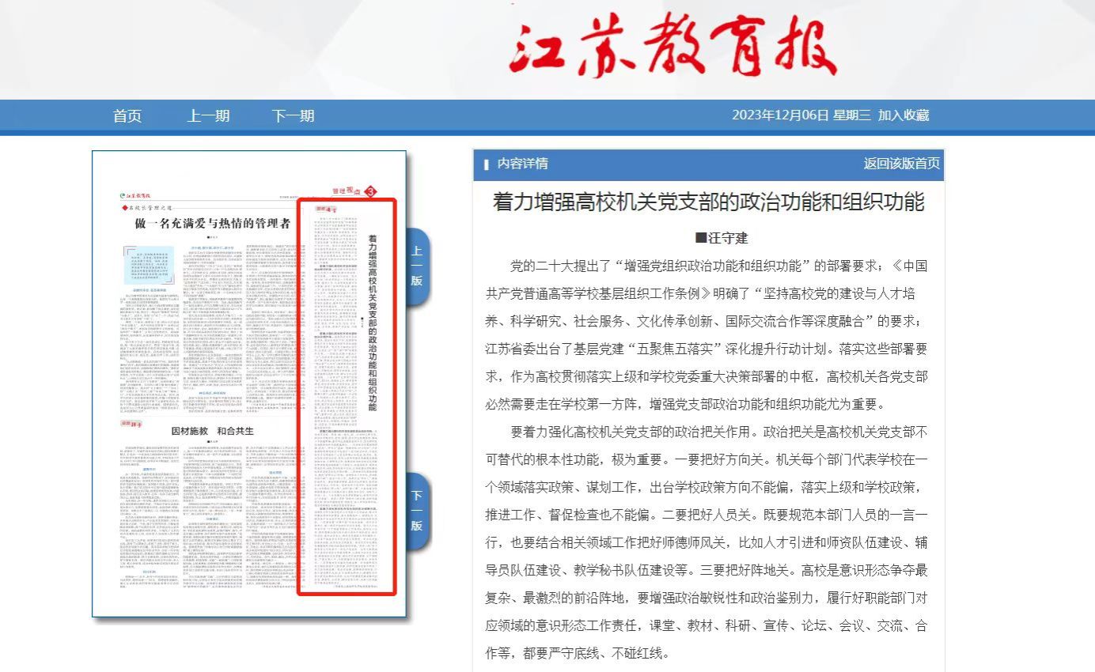This screenshot has height=672, width=1095.
Task: Open the next page tab 下一版
Action: [x=417, y=511]
